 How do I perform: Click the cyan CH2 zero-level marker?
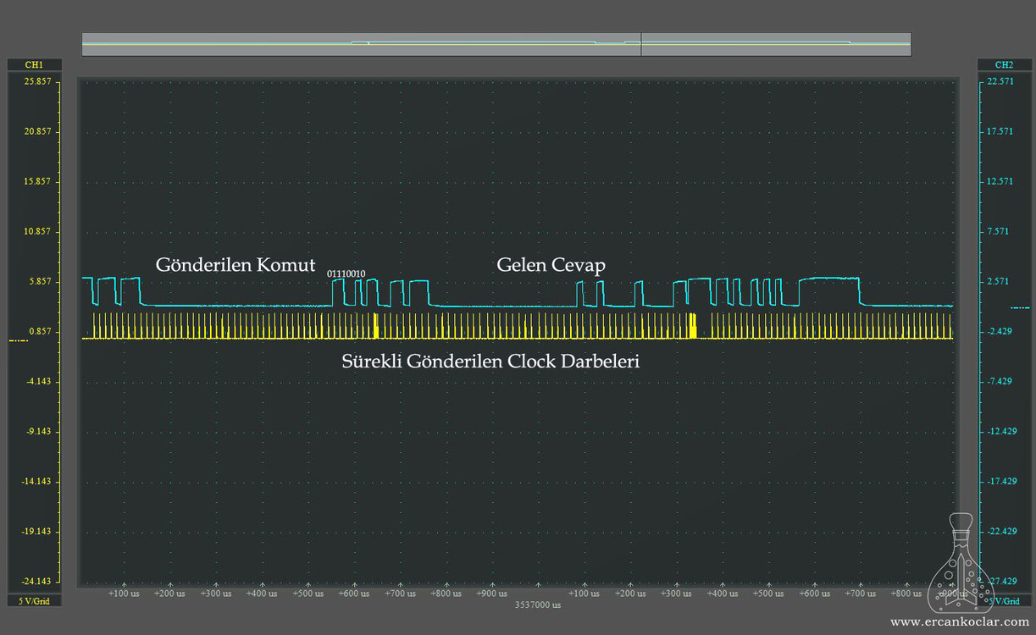point(1021,308)
